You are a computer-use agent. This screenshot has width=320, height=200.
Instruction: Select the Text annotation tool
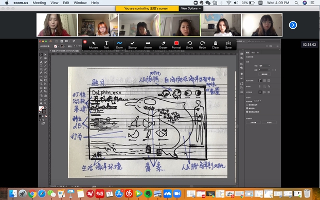(106, 45)
